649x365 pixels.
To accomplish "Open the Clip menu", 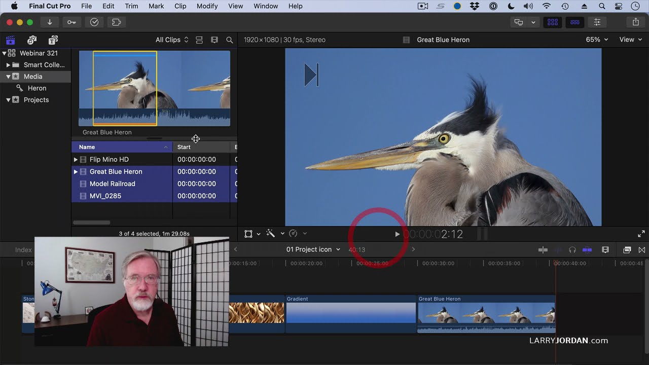I will (180, 6).
